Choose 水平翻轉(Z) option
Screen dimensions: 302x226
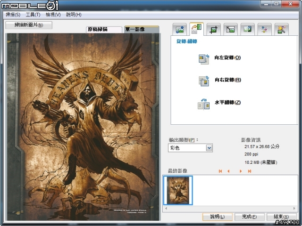pos(227,102)
